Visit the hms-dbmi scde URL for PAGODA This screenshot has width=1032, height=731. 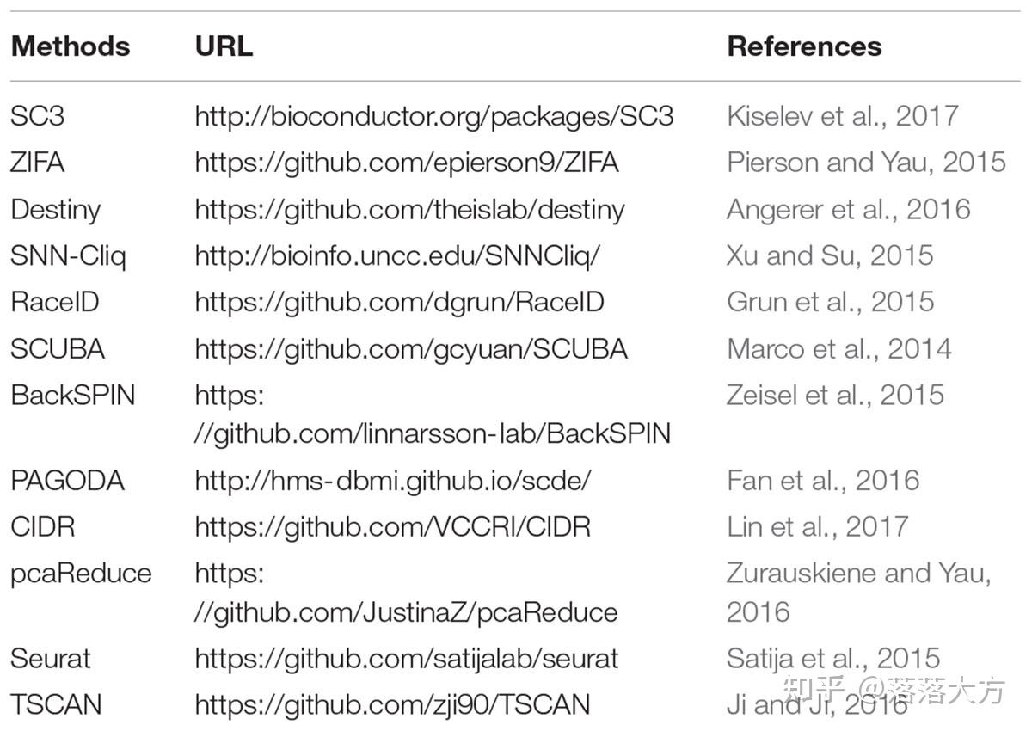click(393, 480)
